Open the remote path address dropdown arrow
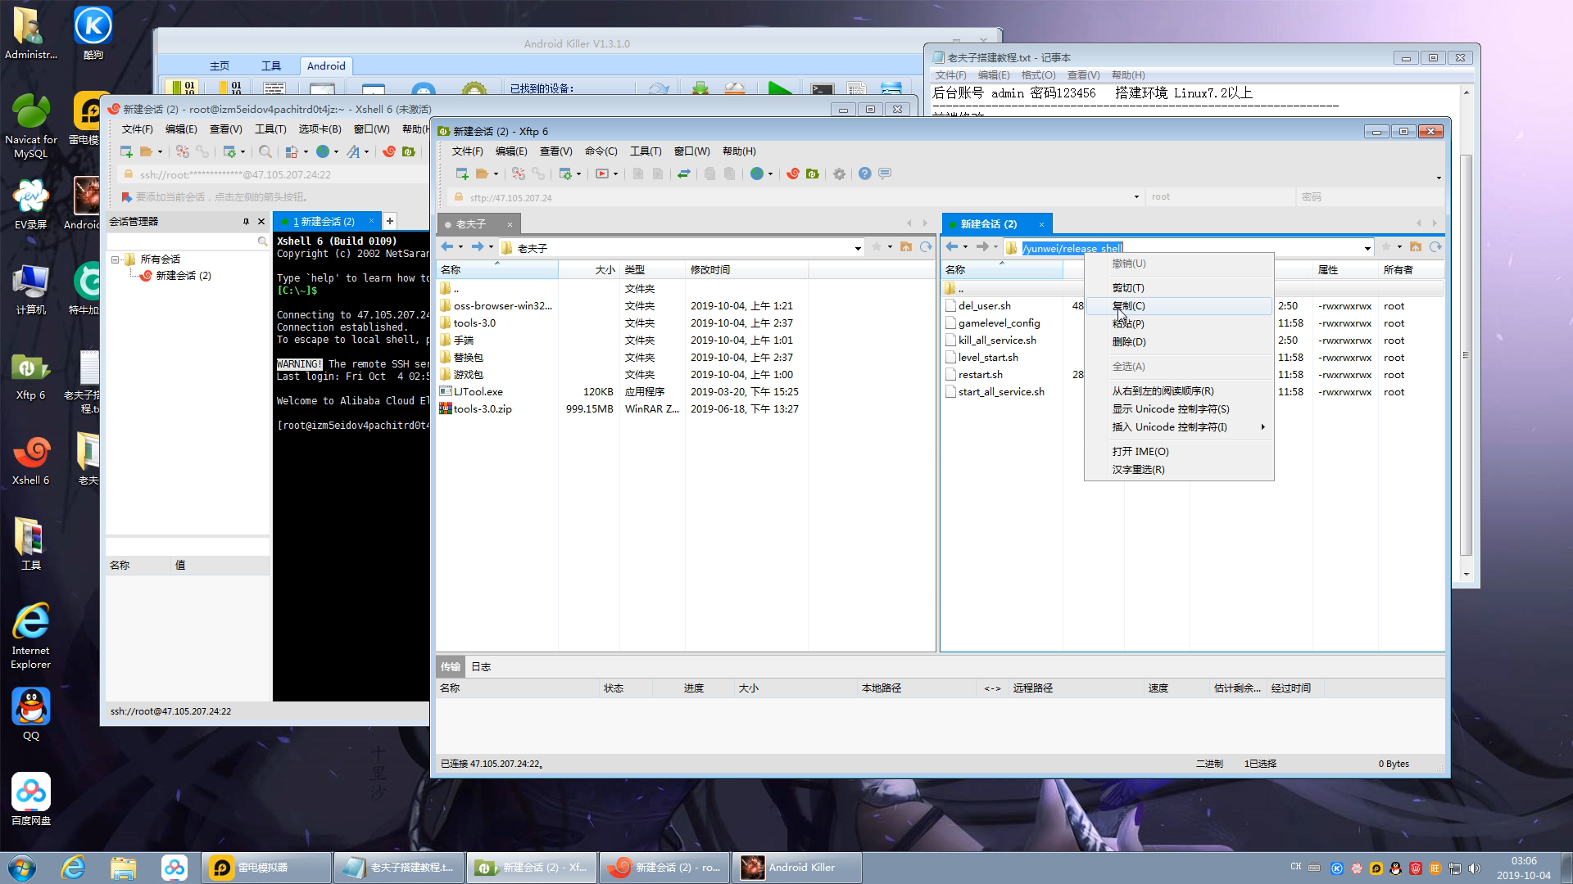 (x=1367, y=248)
